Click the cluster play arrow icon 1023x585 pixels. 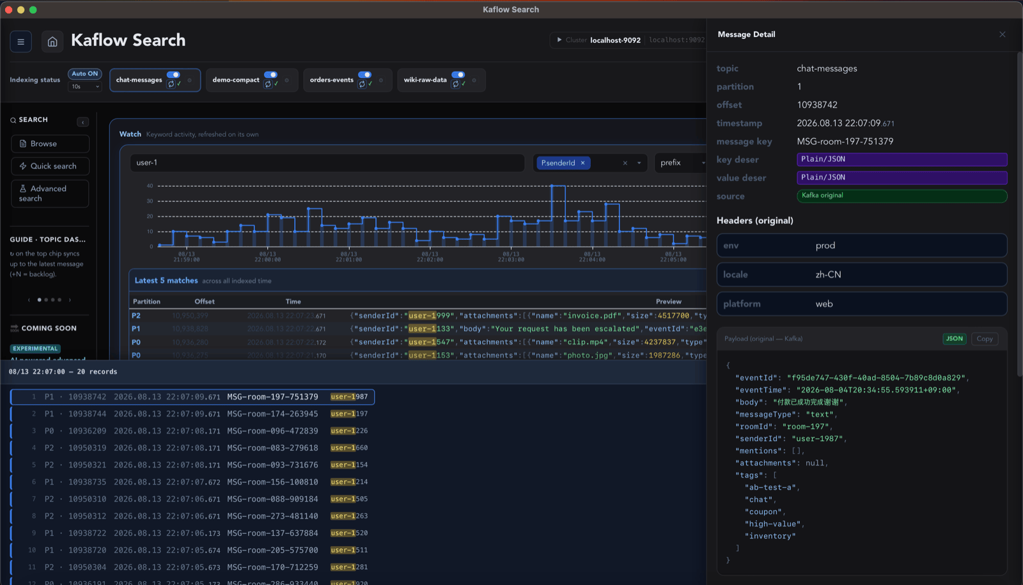point(559,40)
